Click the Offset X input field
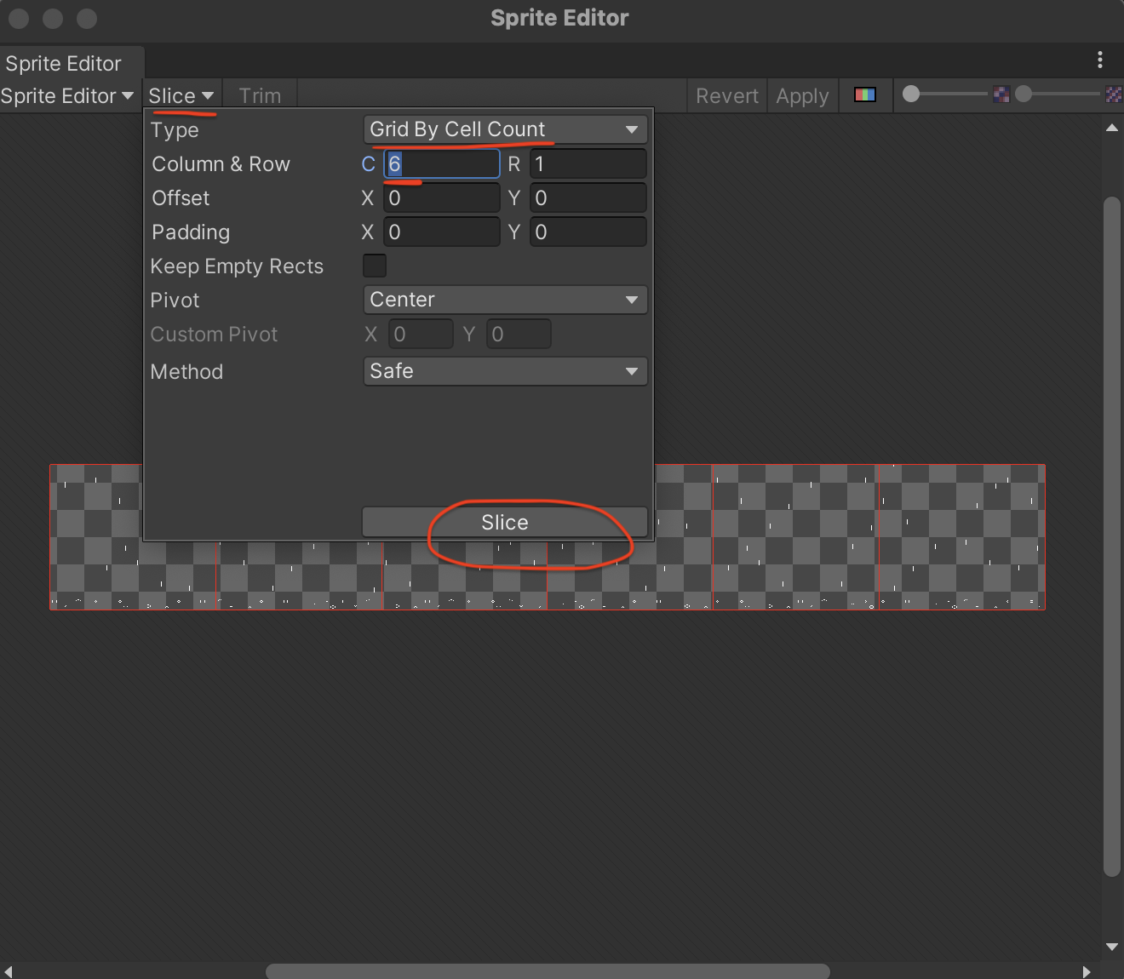The height and width of the screenshot is (979, 1124). (x=441, y=198)
